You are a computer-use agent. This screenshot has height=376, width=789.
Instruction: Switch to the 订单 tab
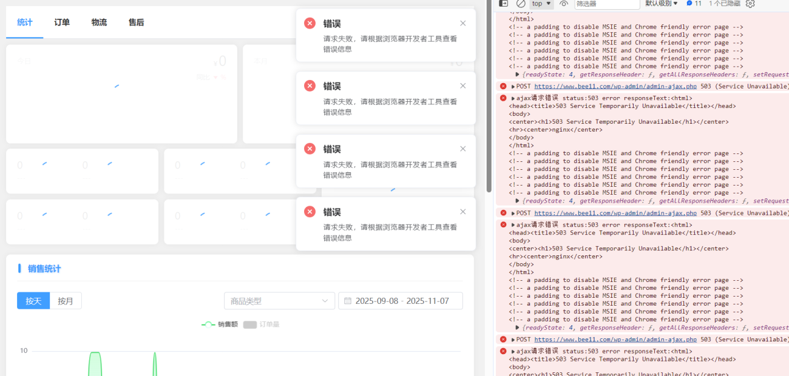61,22
